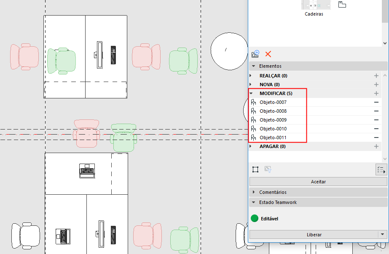Remove Objeto-0010 using its minus icon
389x254 pixels.
[x=376, y=129]
